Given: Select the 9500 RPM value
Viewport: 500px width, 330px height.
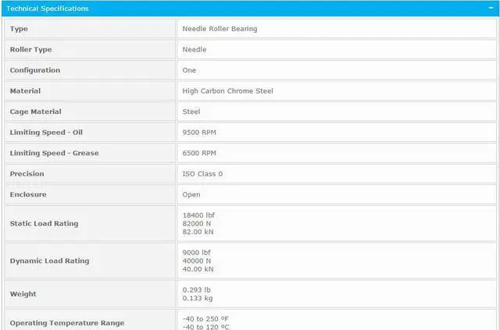Looking at the screenshot, I should point(199,133).
